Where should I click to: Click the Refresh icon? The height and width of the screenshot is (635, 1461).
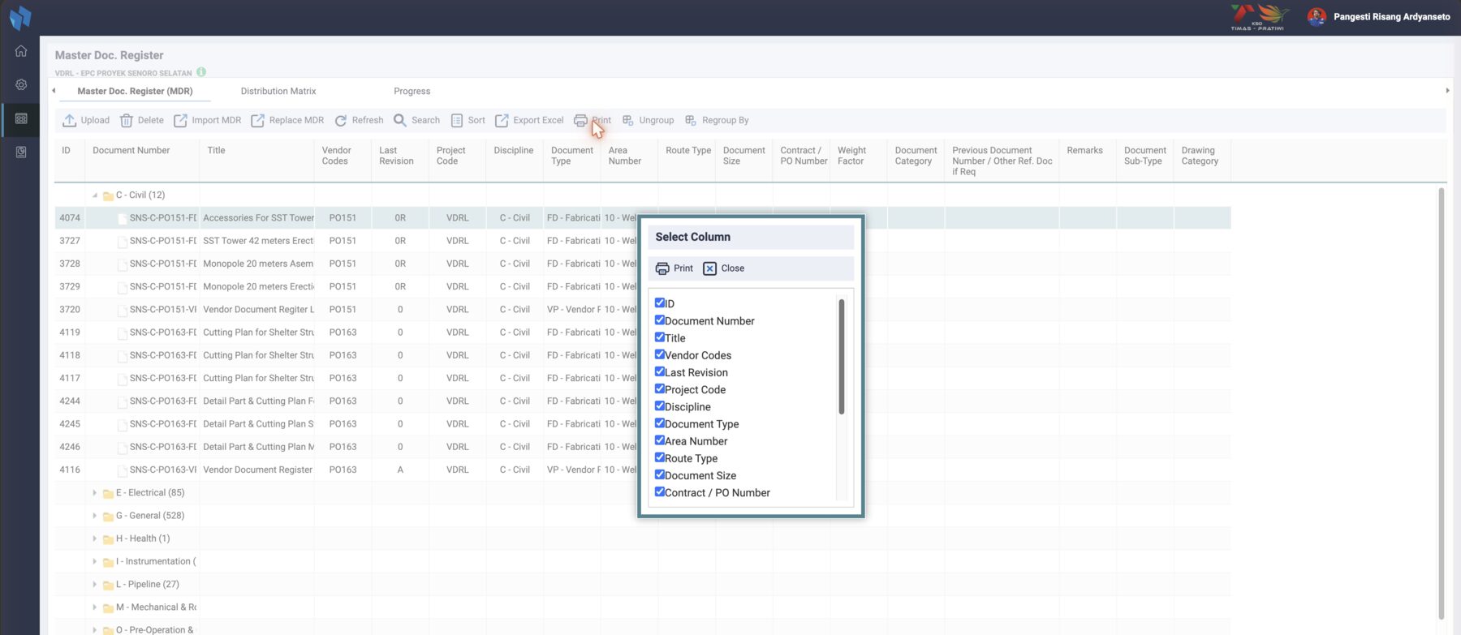click(x=341, y=120)
